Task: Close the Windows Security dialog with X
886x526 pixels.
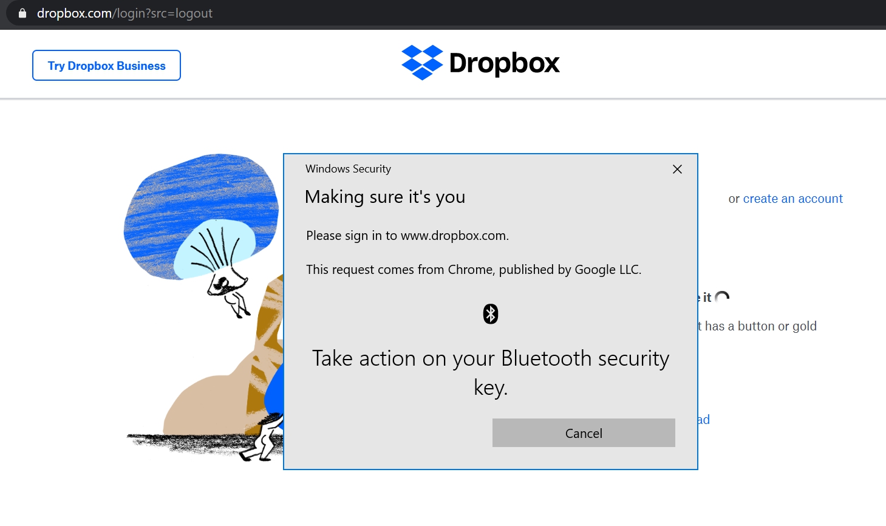Action: point(677,169)
